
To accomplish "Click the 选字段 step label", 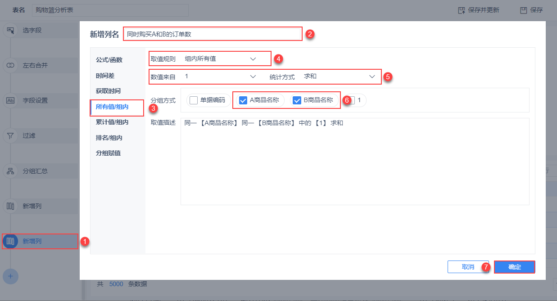I will pyautogui.click(x=32, y=31).
